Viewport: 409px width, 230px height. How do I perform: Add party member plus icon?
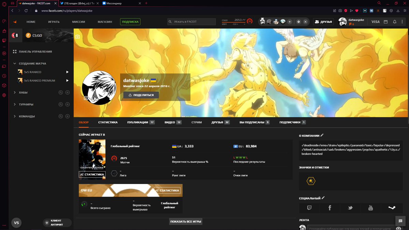290,21
